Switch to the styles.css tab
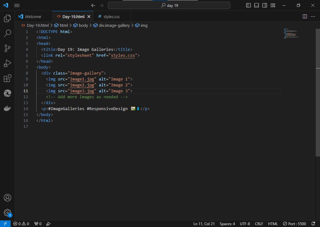320x227 pixels. (112, 17)
